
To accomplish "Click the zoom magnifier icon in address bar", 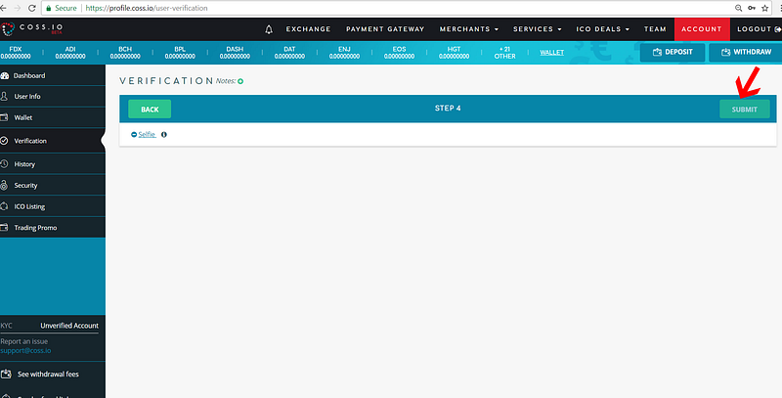I will pyautogui.click(x=738, y=8).
